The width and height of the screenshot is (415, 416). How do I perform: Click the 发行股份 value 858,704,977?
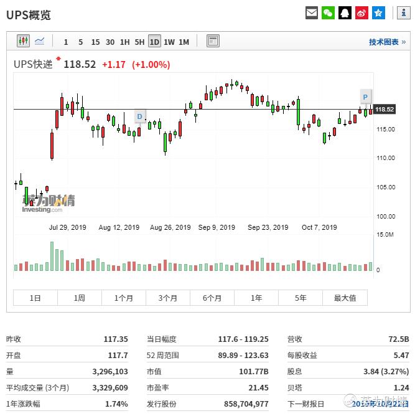point(246,404)
